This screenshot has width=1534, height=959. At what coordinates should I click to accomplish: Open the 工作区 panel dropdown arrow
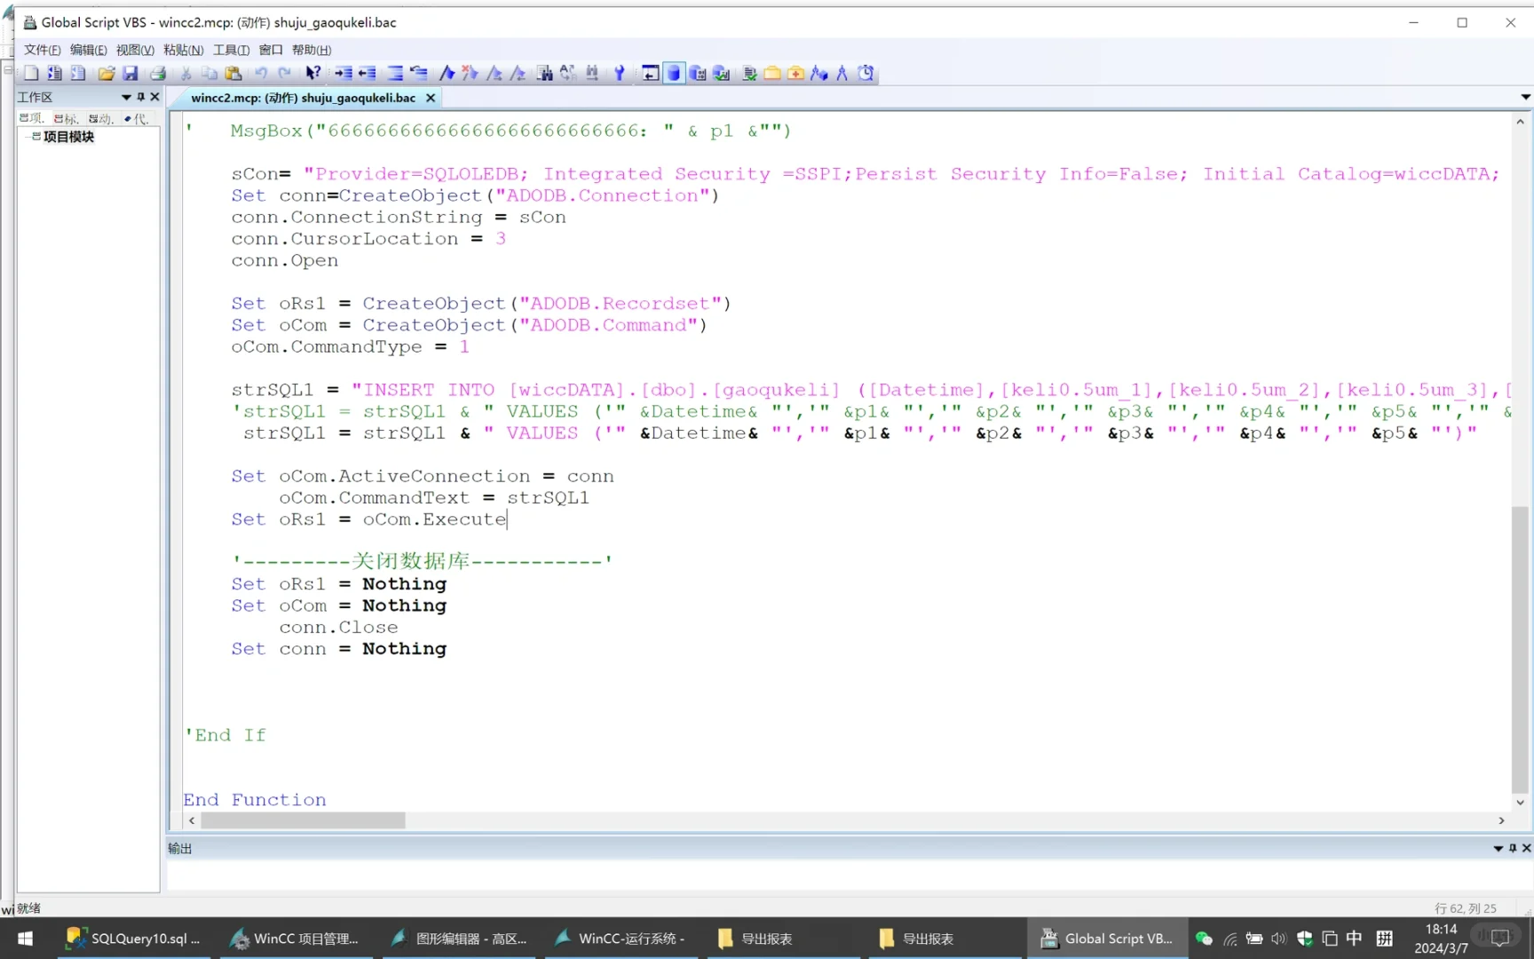click(126, 97)
